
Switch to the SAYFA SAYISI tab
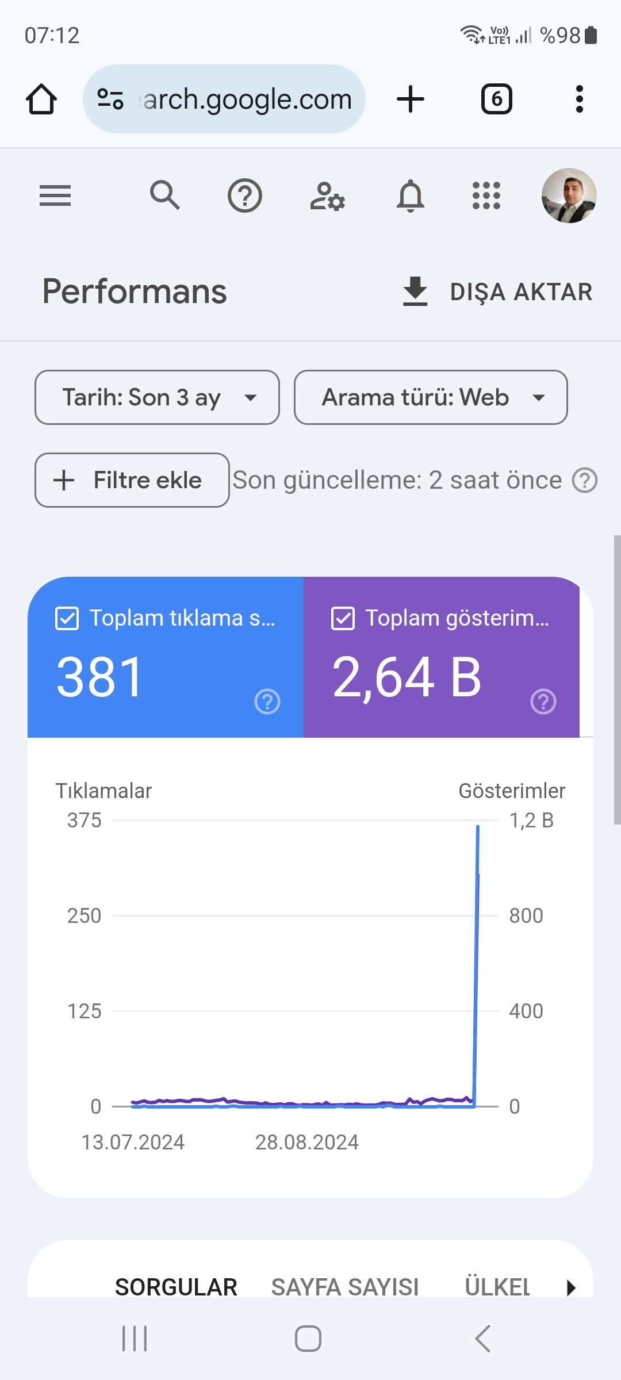click(x=345, y=1287)
